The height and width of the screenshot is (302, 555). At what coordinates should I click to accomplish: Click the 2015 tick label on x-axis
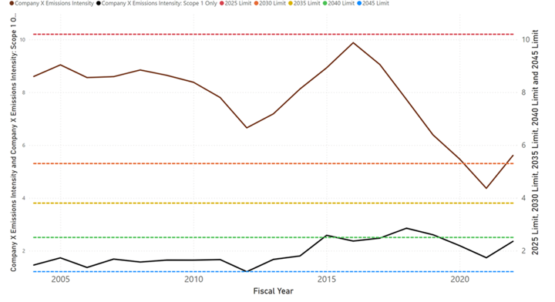(x=327, y=280)
